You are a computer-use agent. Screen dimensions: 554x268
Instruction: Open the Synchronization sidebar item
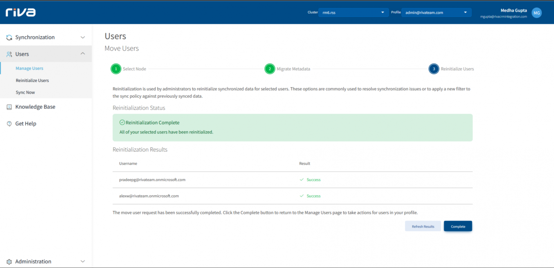tap(46, 37)
